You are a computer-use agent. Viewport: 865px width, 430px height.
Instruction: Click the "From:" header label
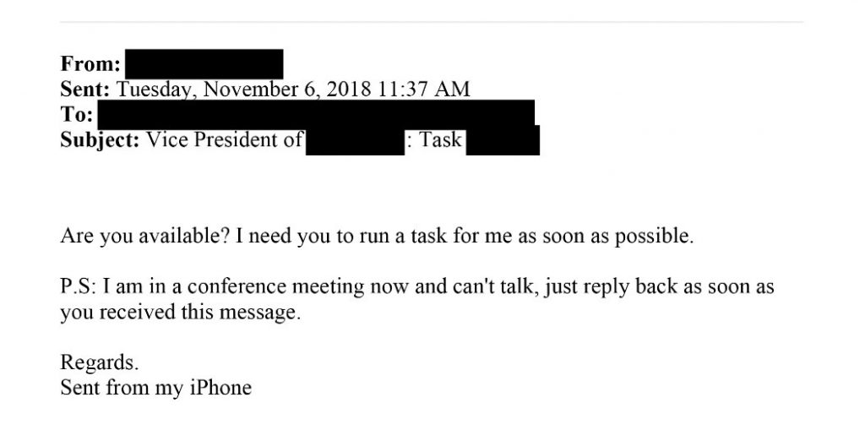(x=90, y=64)
